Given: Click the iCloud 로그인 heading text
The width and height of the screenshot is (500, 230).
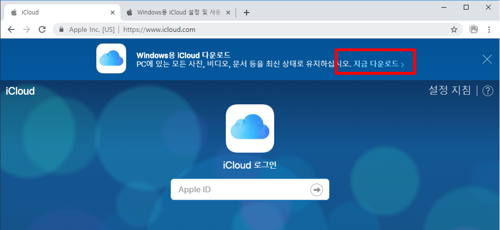Looking at the screenshot, I should coord(250,165).
